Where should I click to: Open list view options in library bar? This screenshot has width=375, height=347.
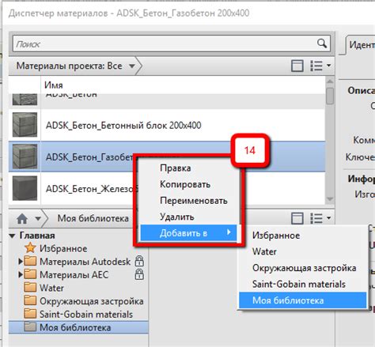pyautogui.click(x=320, y=218)
